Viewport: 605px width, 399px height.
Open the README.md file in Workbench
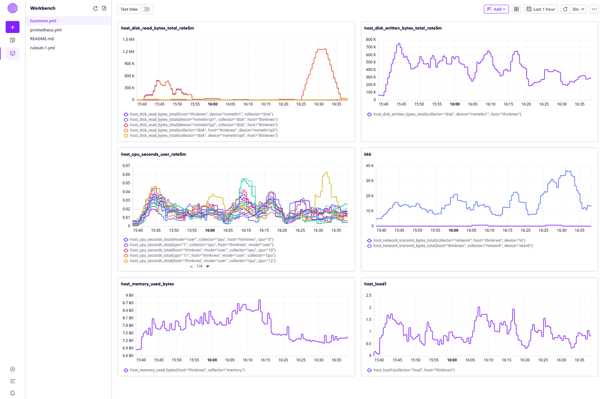[x=42, y=38]
